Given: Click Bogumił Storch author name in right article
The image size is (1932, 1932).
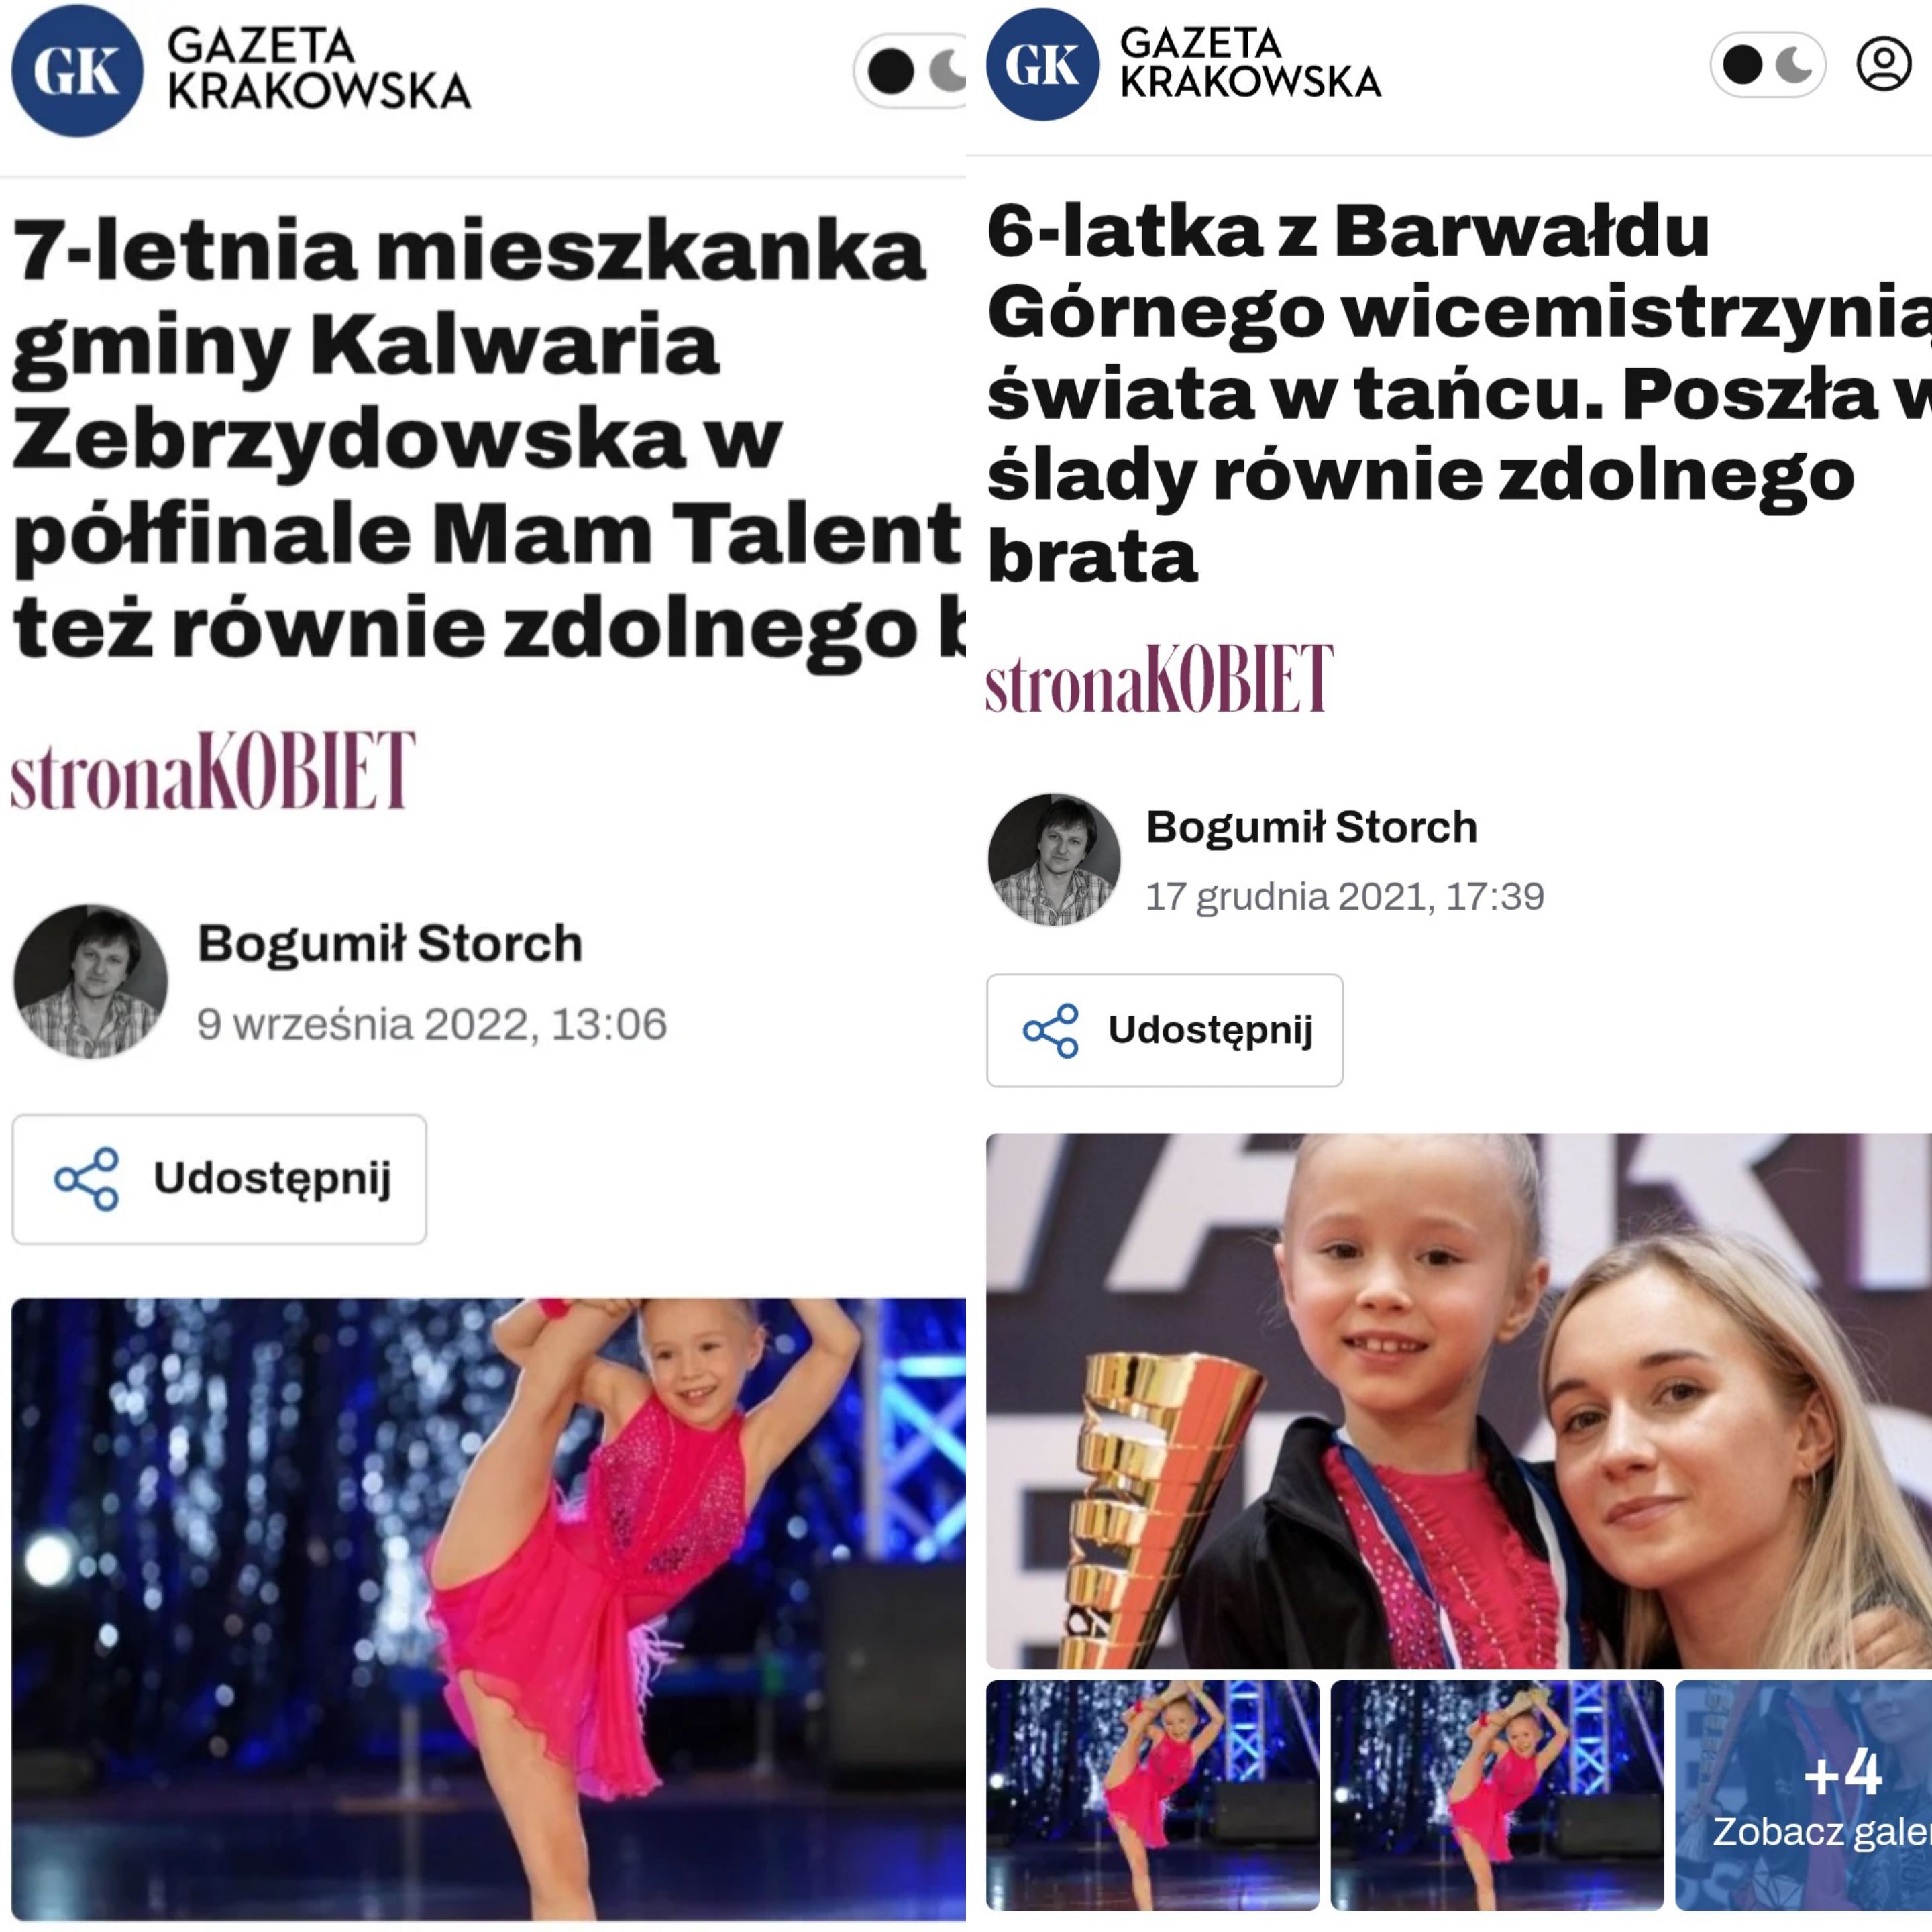Looking at the screenshot, I should [x=1312, y=827].
